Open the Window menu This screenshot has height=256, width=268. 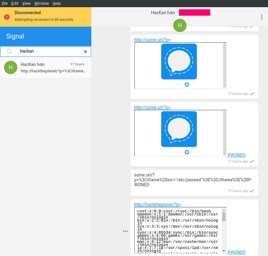tap(41, 4)
